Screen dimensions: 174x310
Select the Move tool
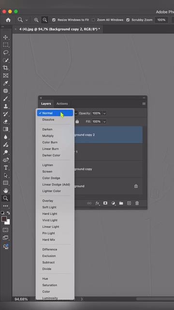tap(5, 37)
